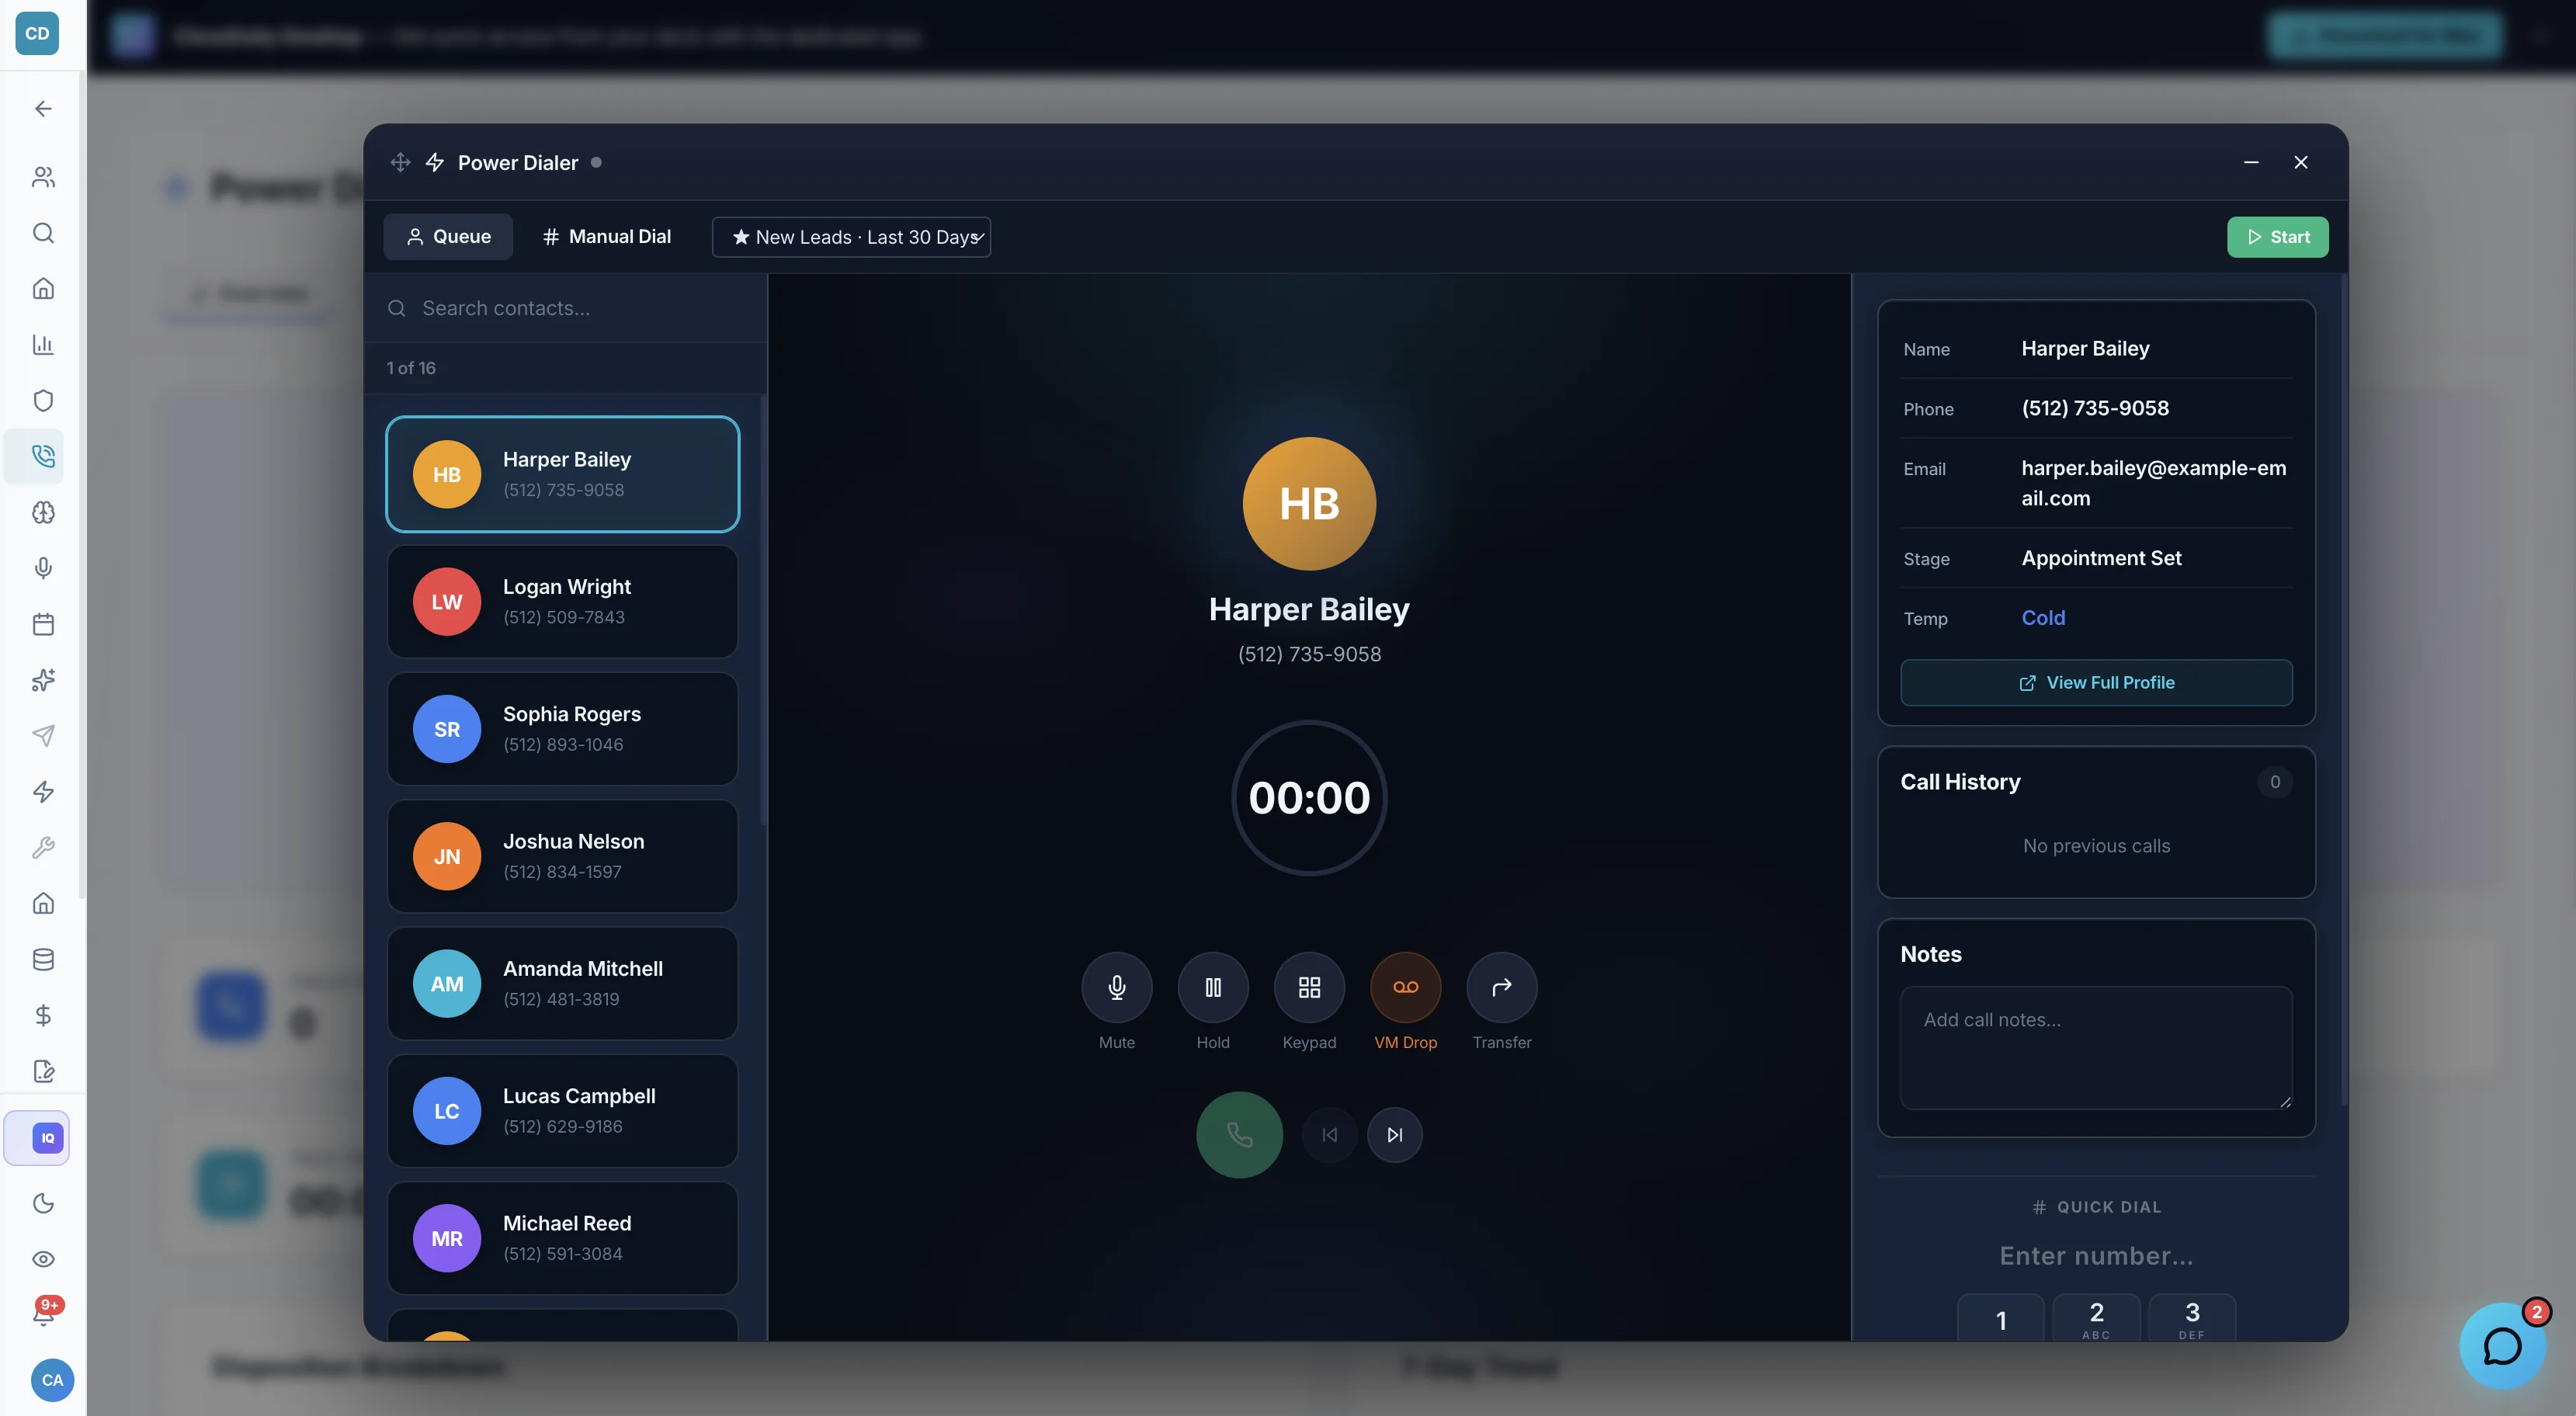Click the green Start button
The image size is (2576, 1416).
point(2277,237)
